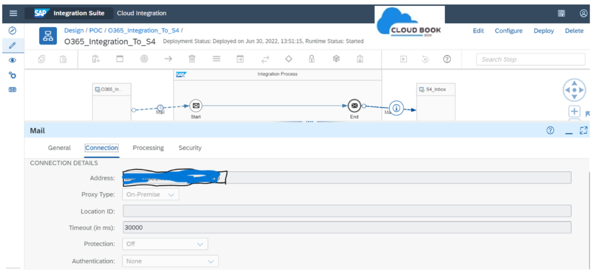Open the validator clipboard icon
This screenshot has height=272, width=593.
(x=360, y=59)
